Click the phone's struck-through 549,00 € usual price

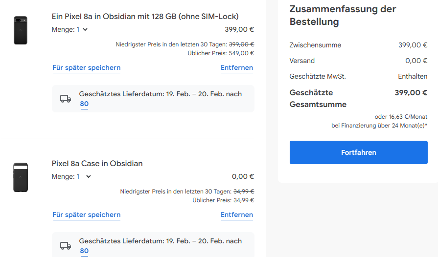tap(241, 53)
